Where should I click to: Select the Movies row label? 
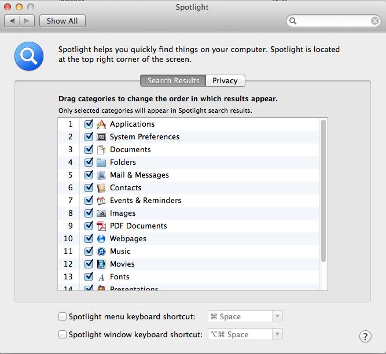tap(122, 264)
